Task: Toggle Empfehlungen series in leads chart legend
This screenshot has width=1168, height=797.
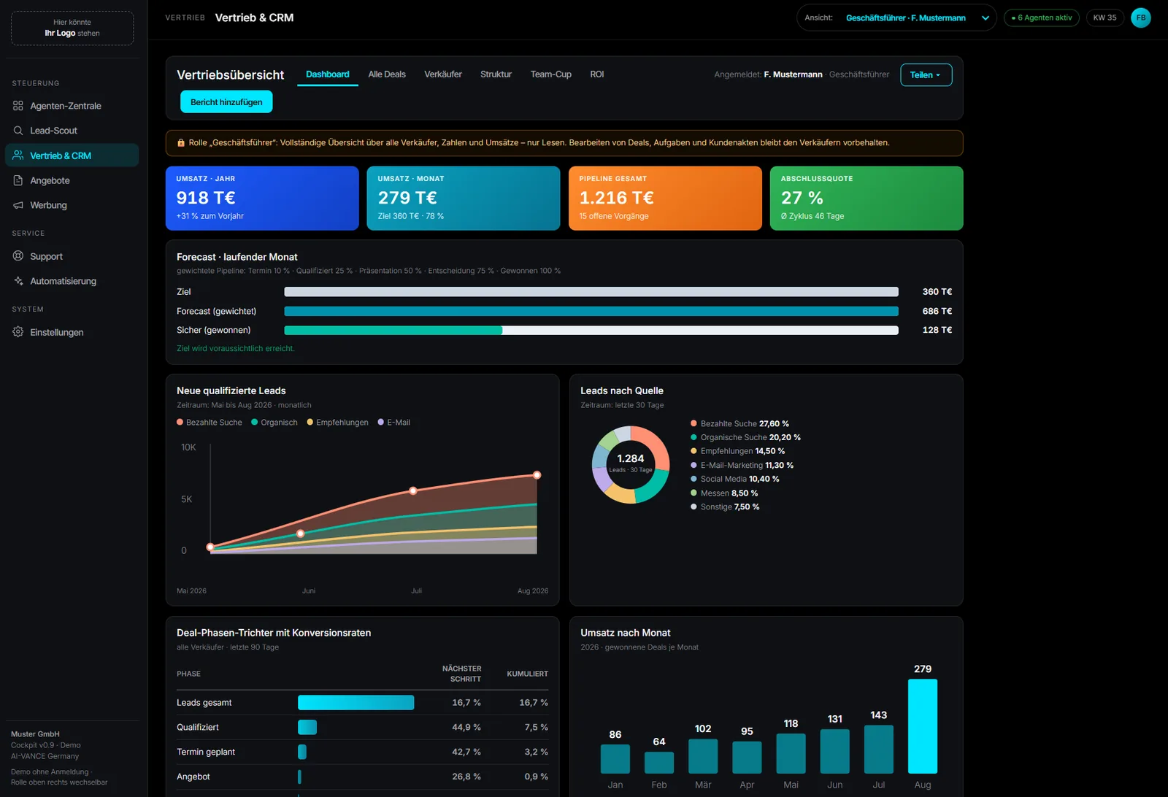Action: 337,423
